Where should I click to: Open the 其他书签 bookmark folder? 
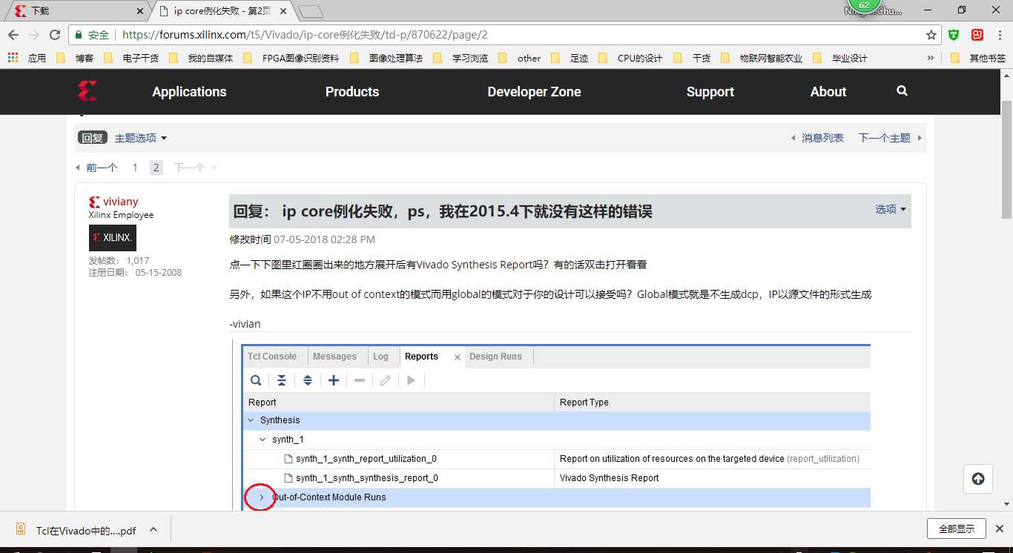(978, 58)
